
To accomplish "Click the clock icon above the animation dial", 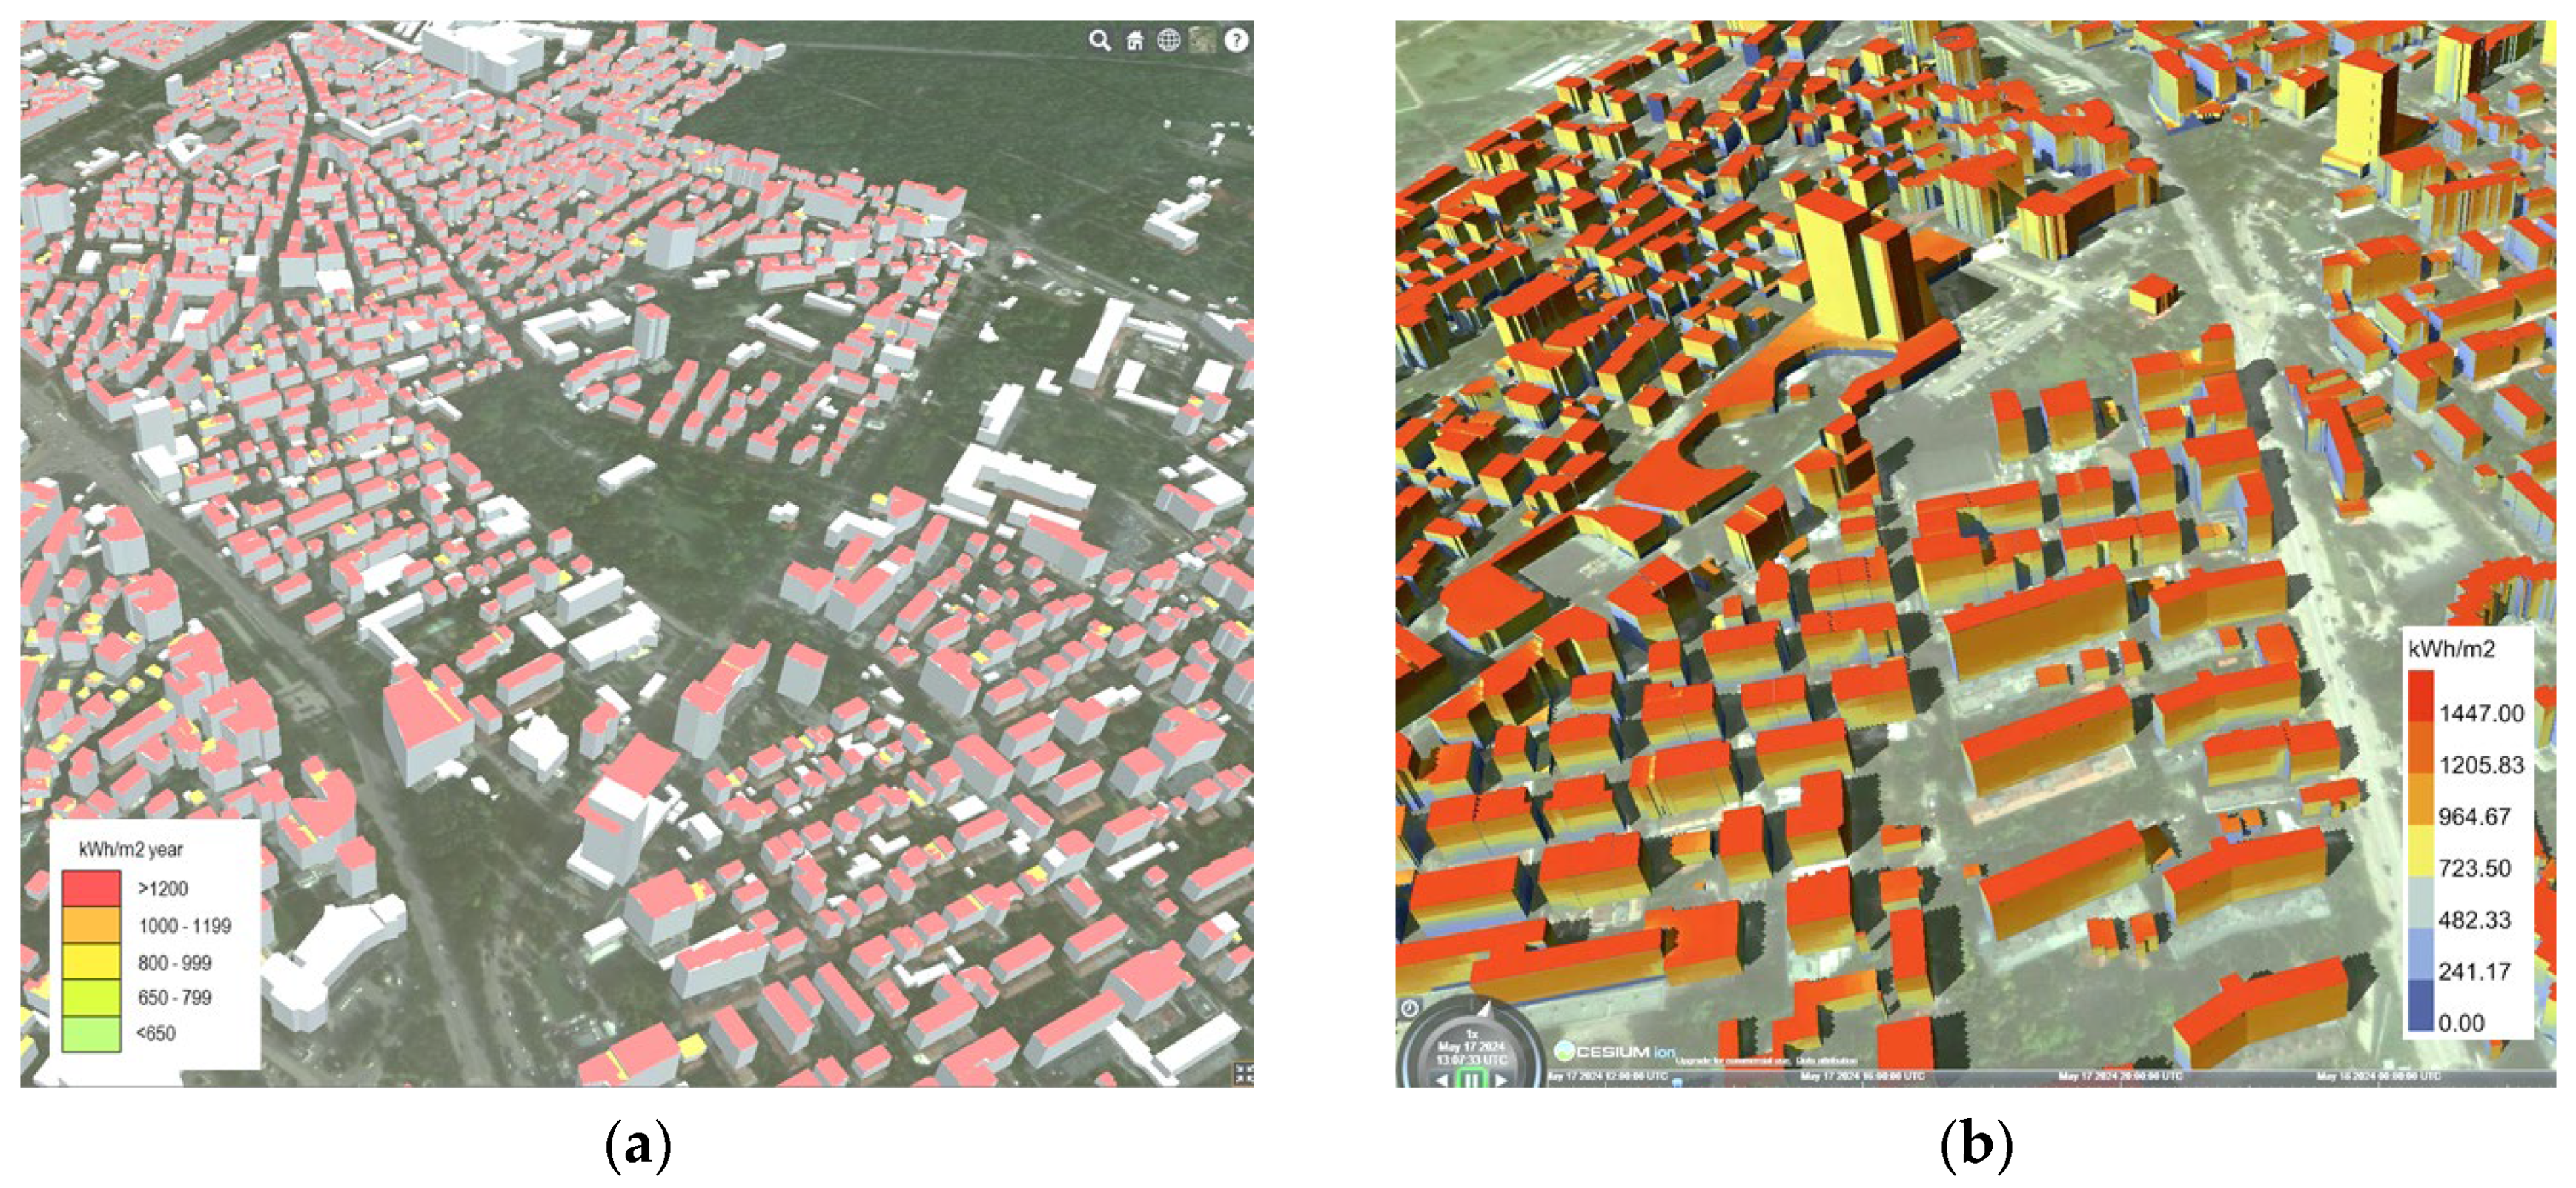I will tap(1410, 1010).
